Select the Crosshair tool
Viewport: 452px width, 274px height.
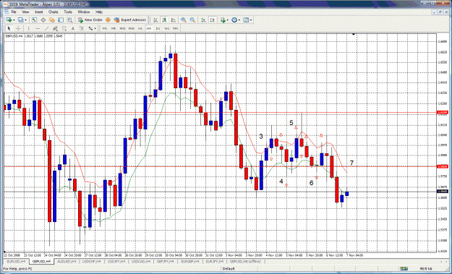(x=18, y=28)
